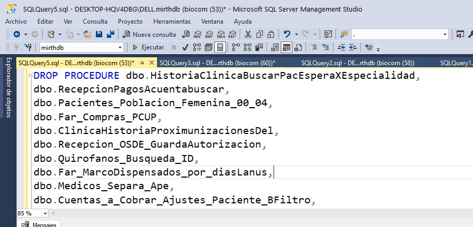This screenshot has height=227, width=473.
Task: Expand the Undo history dropdown arrow
Action: point(296,34)
